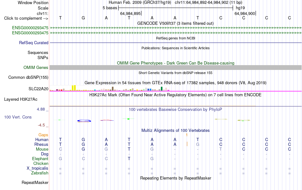Select the Sequences track label
Viewport: 302px width, 190px height.
[x=38, y=52]
